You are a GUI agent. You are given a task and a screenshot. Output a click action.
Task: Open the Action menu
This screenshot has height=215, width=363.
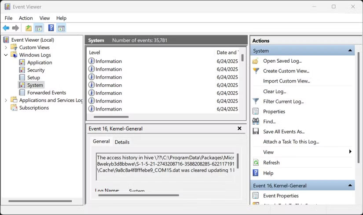tap(26, 18)
